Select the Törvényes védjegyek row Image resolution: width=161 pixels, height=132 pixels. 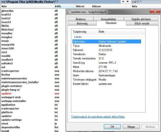coord(107,80)
